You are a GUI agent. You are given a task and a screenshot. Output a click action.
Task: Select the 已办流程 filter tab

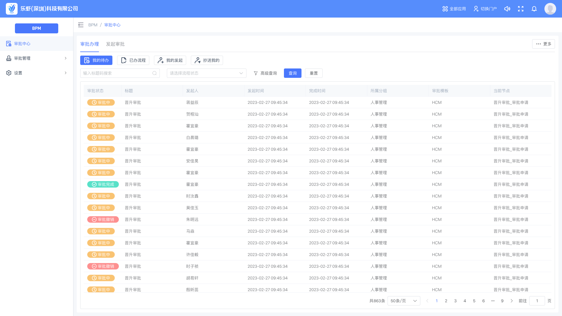133,60
